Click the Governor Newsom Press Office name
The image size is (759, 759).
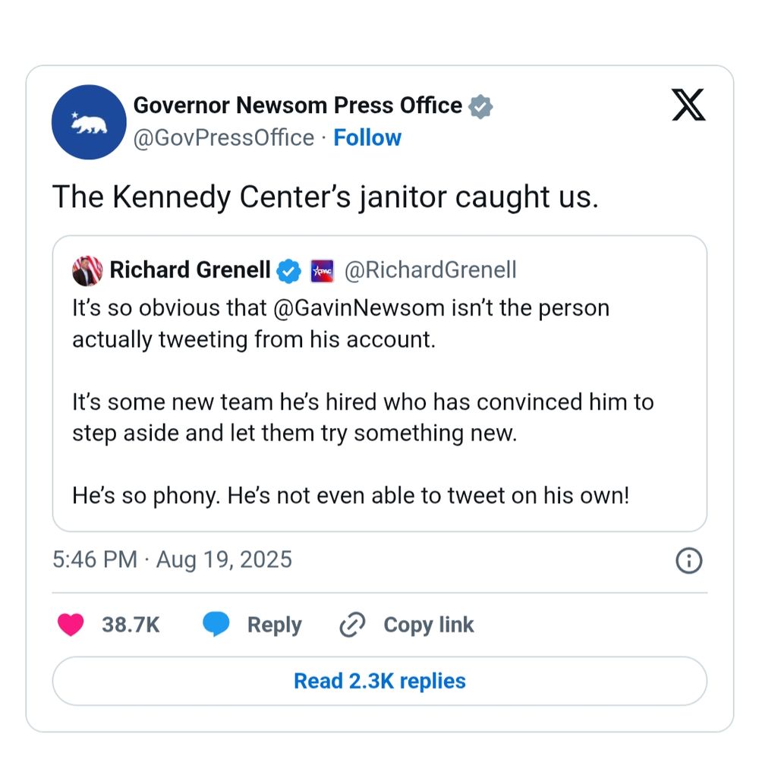298,106
